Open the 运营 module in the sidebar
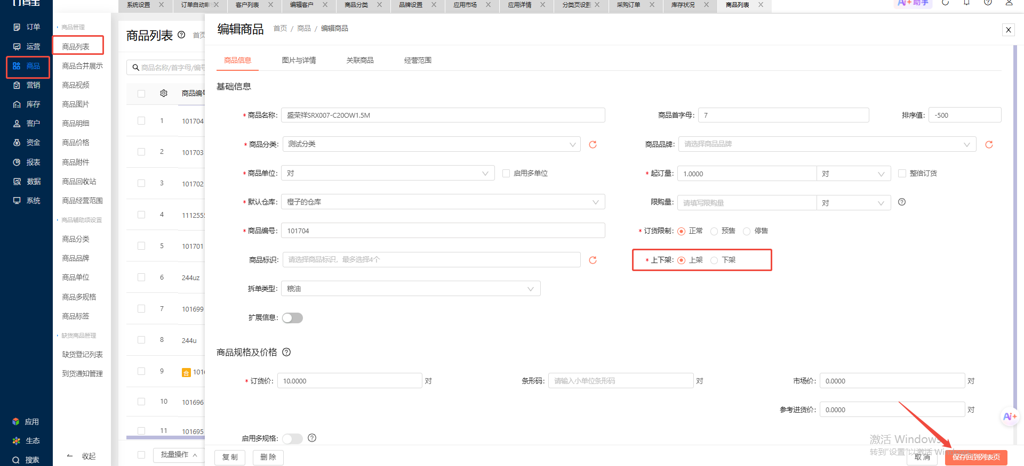 click(27, 47)
